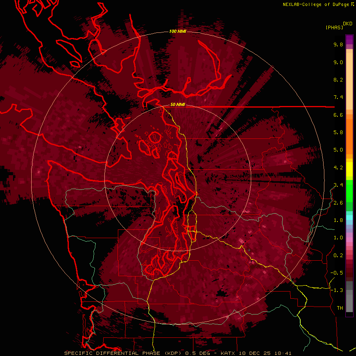Click the 8.2 color scale label
This screenshot has height=356, width=356.
pos(338,80)
